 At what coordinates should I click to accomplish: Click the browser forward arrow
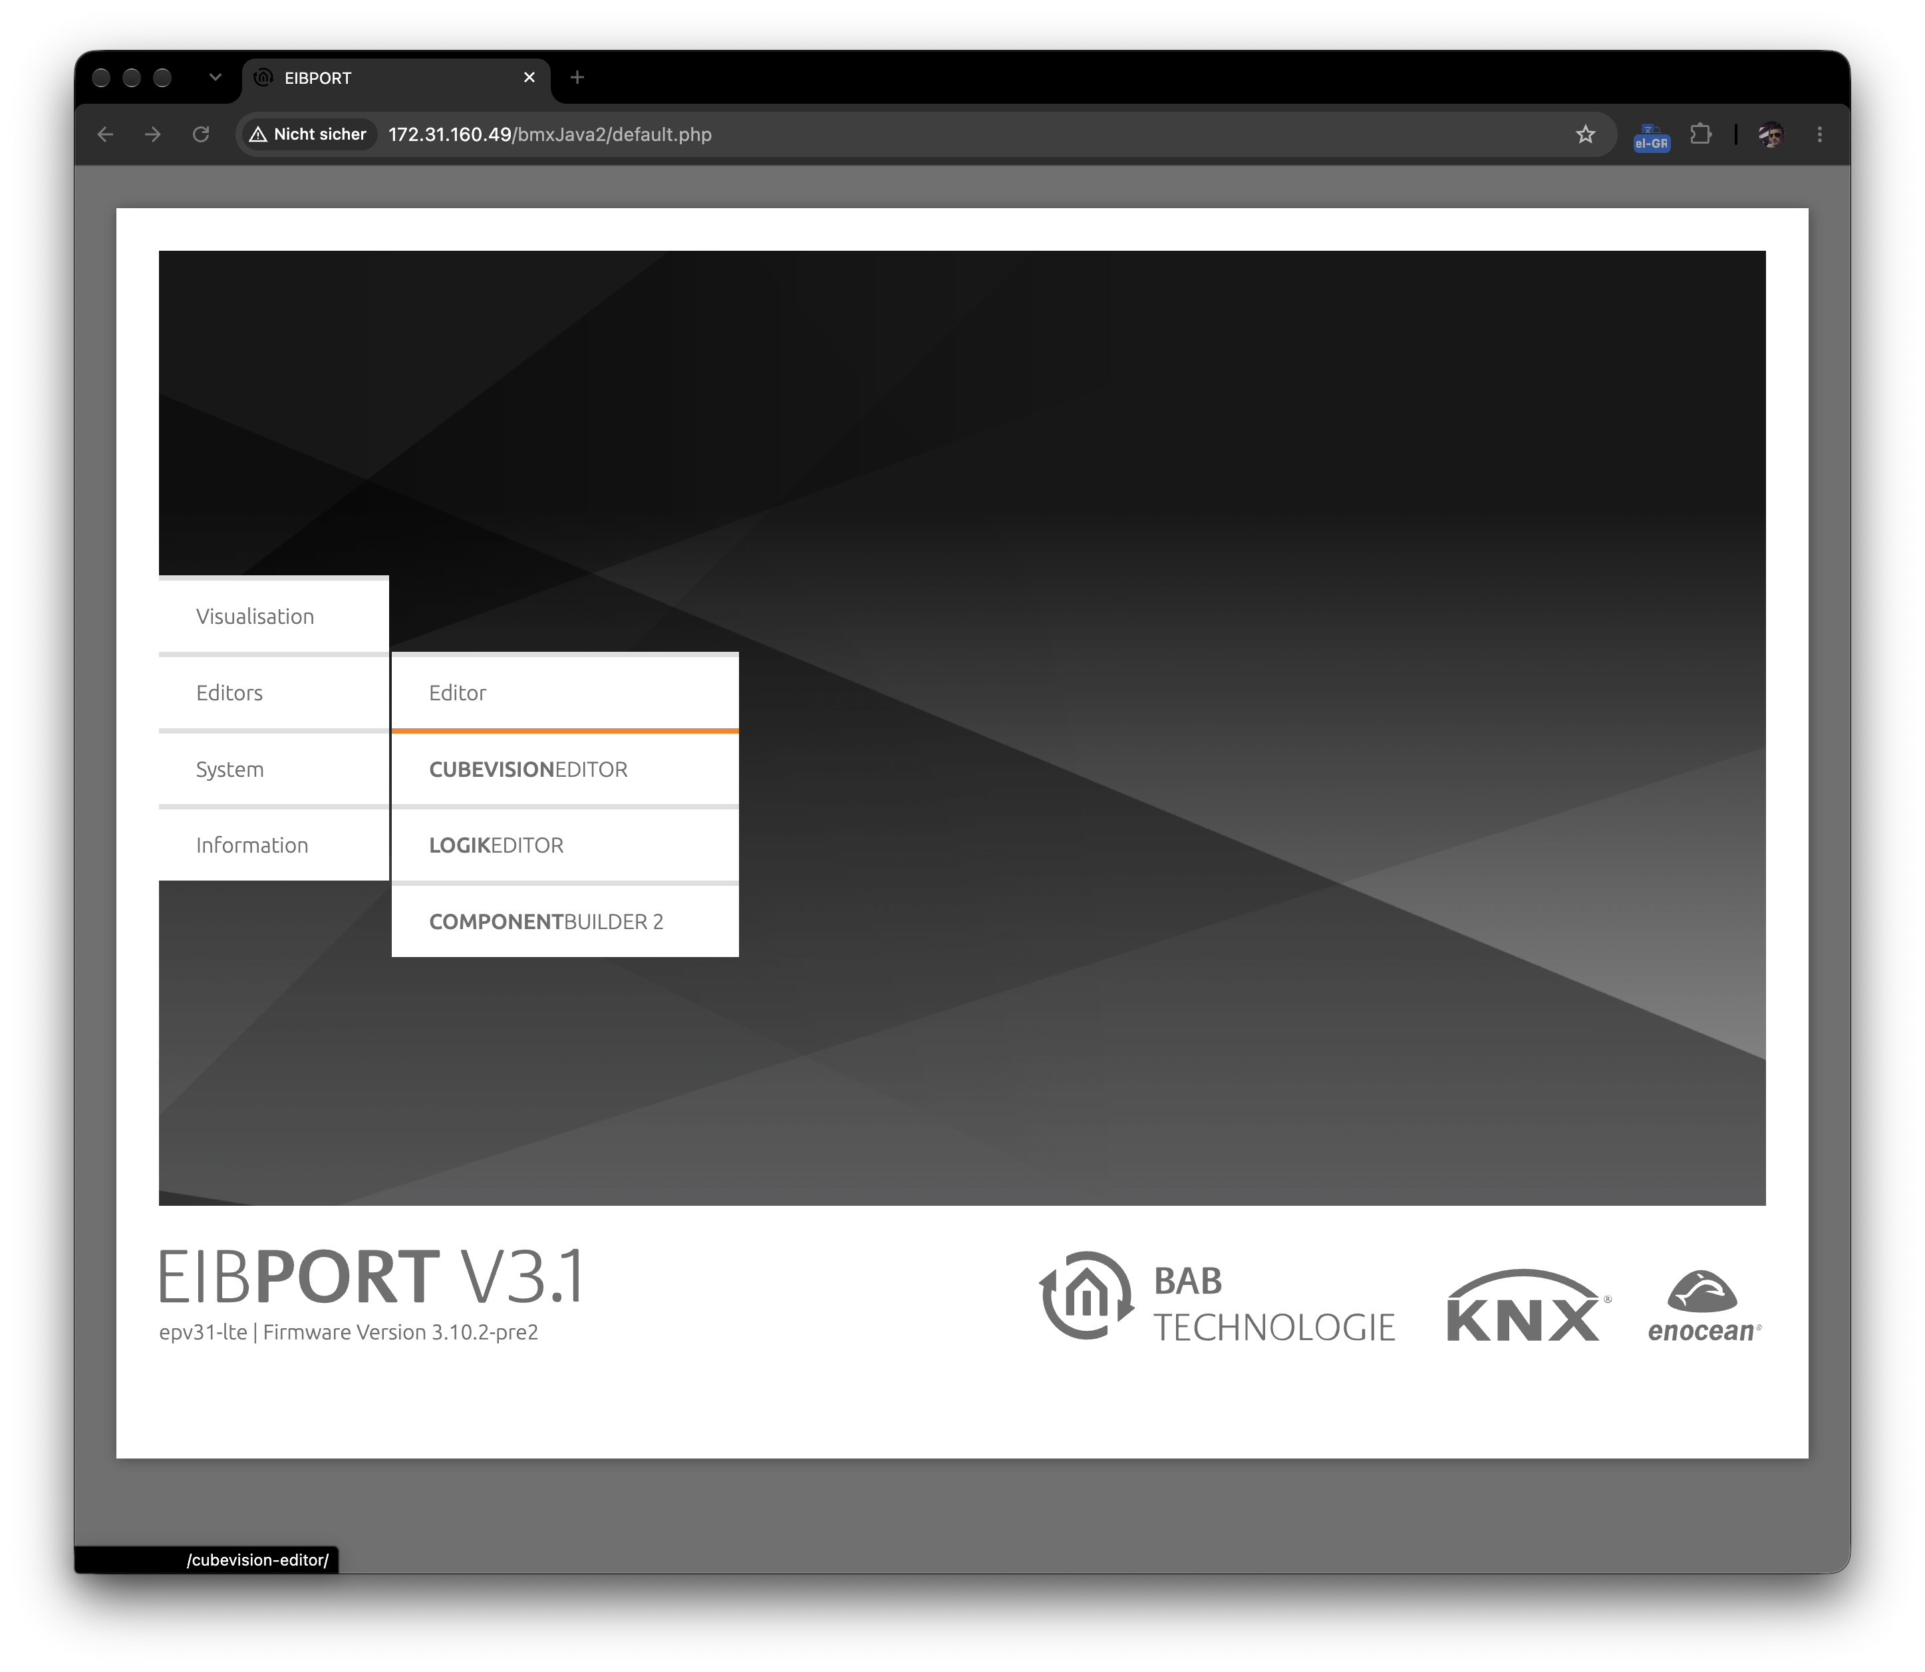tap(153, 134)
